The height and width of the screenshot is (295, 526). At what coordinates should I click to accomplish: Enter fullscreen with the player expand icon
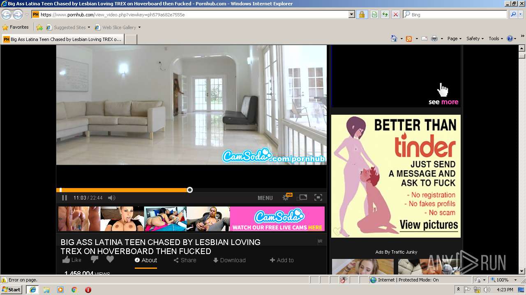318,197
